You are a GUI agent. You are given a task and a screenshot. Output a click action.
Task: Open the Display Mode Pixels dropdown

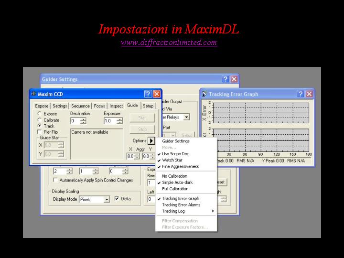[x=107, y=199]
